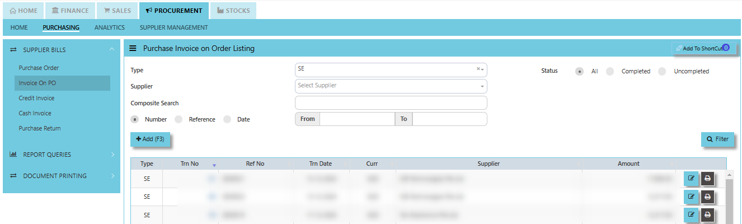This screenshot has height=224, width=742.
Task: Open Purchase Order in sidebar
Action: tap(39, 68)
